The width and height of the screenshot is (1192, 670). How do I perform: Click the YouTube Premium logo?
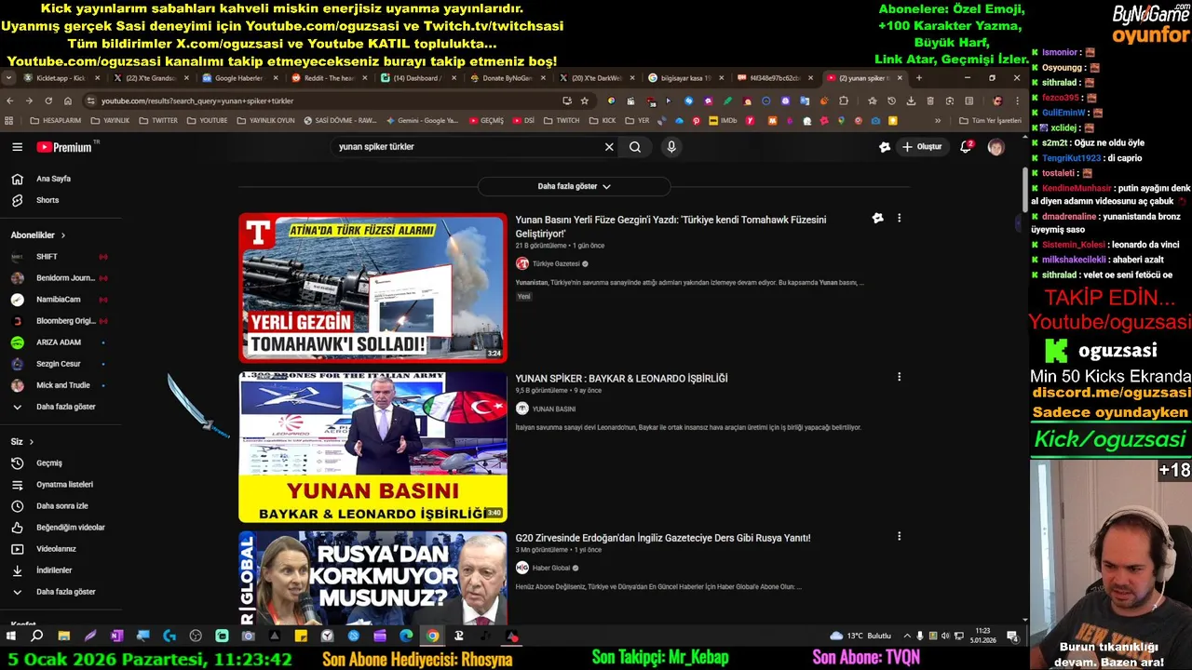click(64, 147)
